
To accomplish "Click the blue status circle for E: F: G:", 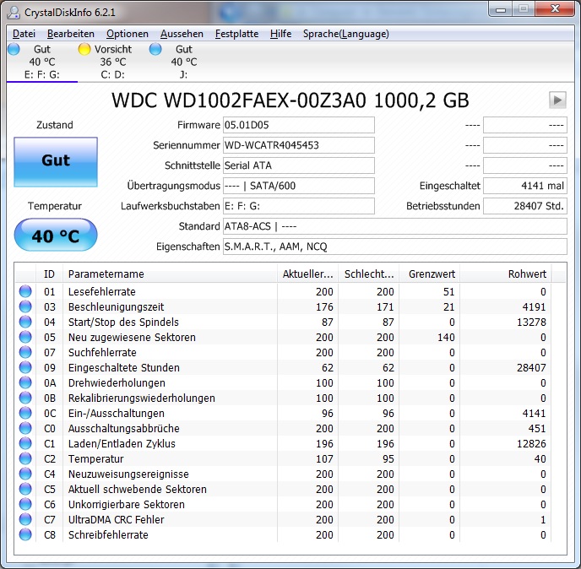I will pos(14,49).
